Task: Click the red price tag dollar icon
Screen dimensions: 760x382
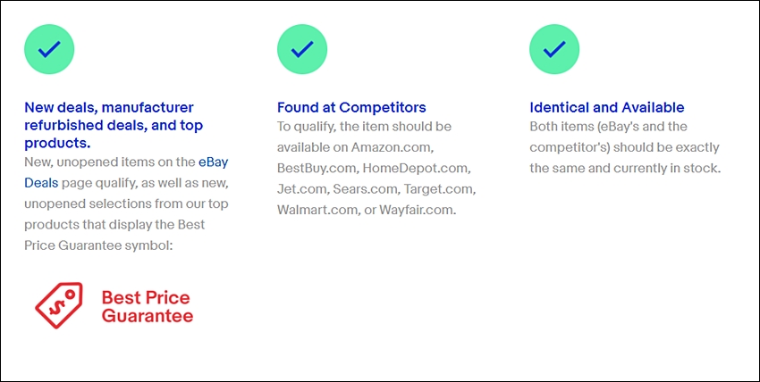Action: tap(59, 305)
